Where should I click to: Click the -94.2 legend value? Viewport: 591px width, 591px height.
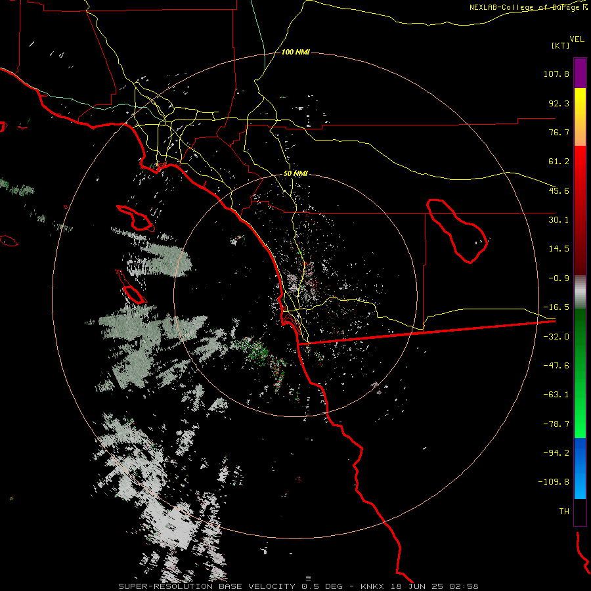[x=556, y=452]
